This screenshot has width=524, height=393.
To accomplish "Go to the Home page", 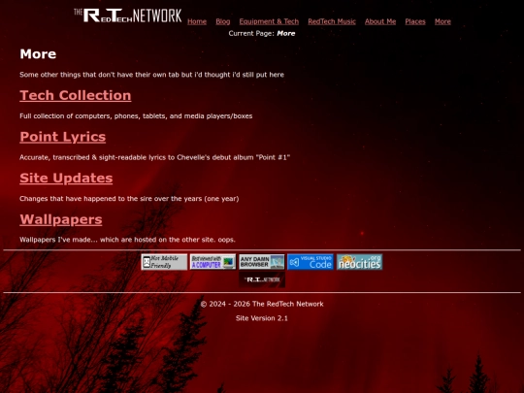I will tap(197, 21).
